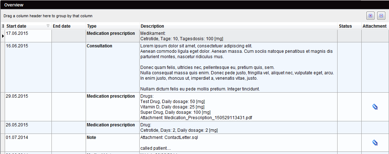Image resolution: width=389 pixels, height=154 pixels.
Task: Open attachment paperclip for 29.05.2015 prescription
Action: coord(375,107)
